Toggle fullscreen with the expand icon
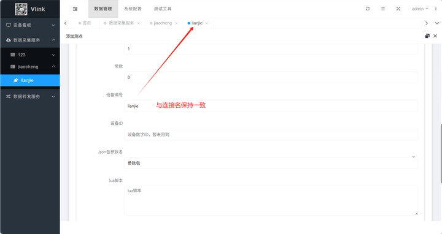This screenshot has height=234, width=442. click(x=398, y=9)
